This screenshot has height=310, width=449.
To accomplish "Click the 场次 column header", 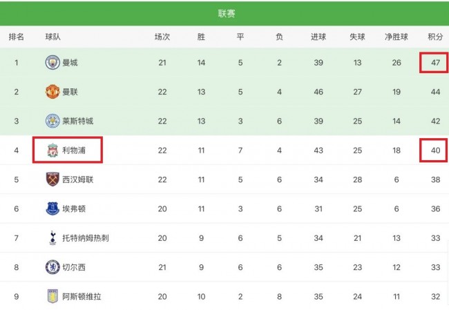I will coord(162,37).
